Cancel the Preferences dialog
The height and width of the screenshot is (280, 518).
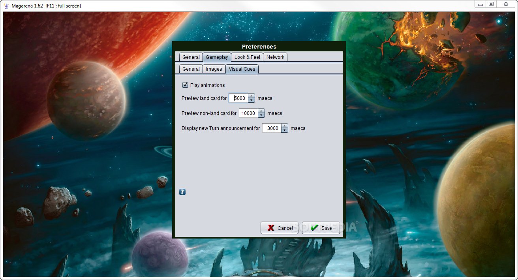280,228
